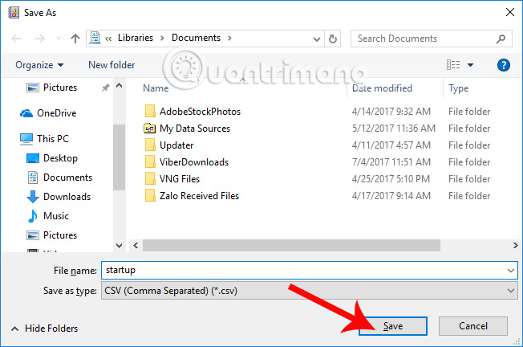Expand the arrow after Documents in path
523x347 pixels.
(229, 38)
